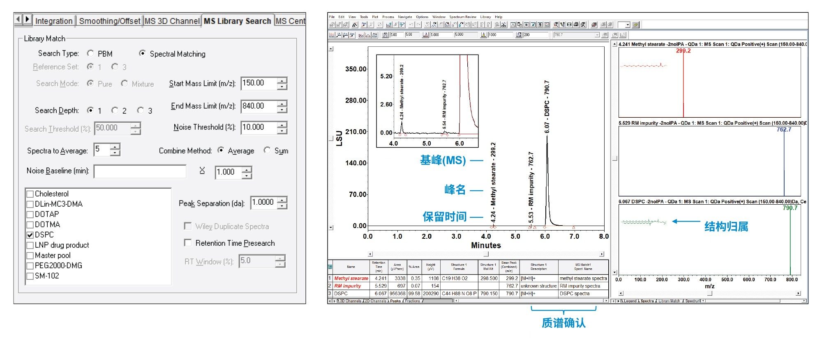Click the right-arrow end of the chromatogram horizontal scrollbar
822x354 pixels.
(x=602, y=254)
